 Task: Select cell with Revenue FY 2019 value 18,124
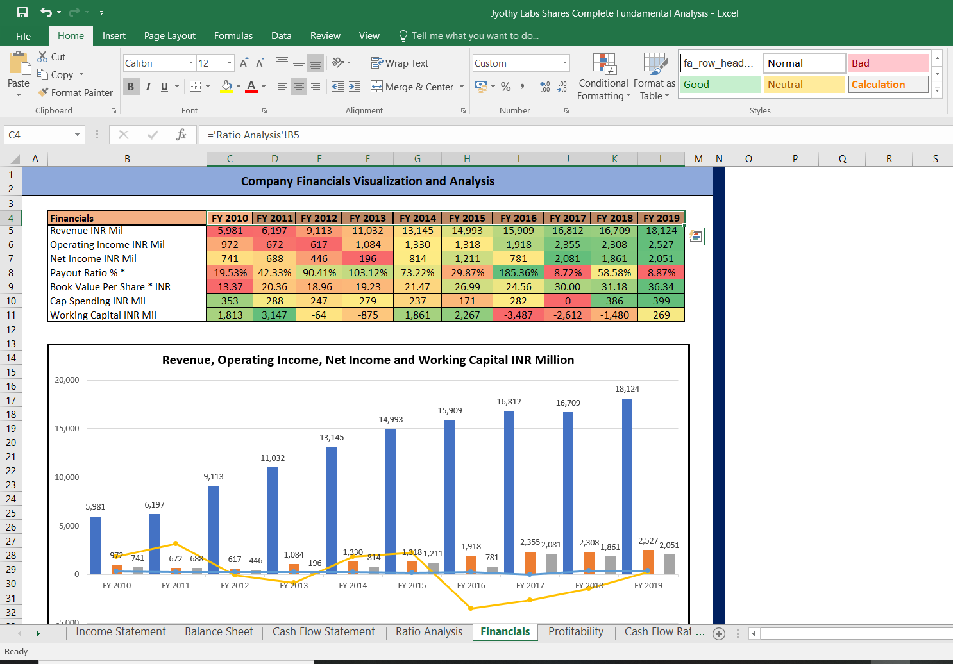point(661,231)
